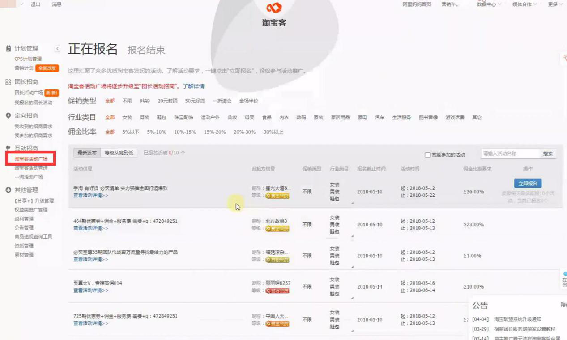Select 10%-15% commission rate filter

185,132
